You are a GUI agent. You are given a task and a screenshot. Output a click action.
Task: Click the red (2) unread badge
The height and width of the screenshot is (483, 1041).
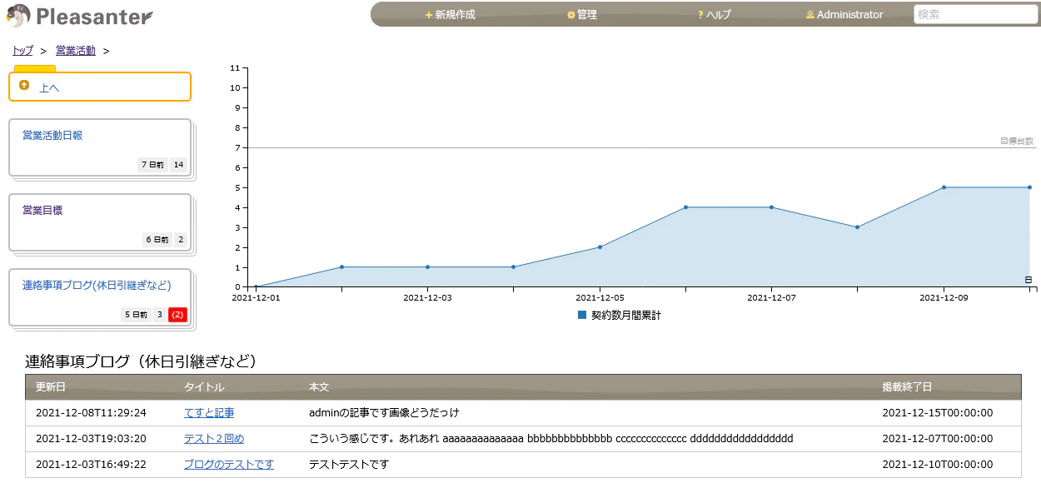tap(177, 315)
